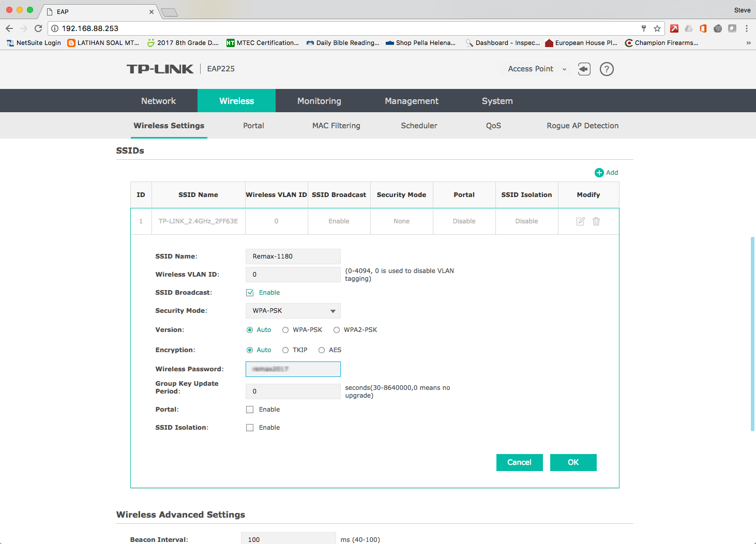
Task: Enable the SSID Isolation checkbox
Action: point(250,428)
